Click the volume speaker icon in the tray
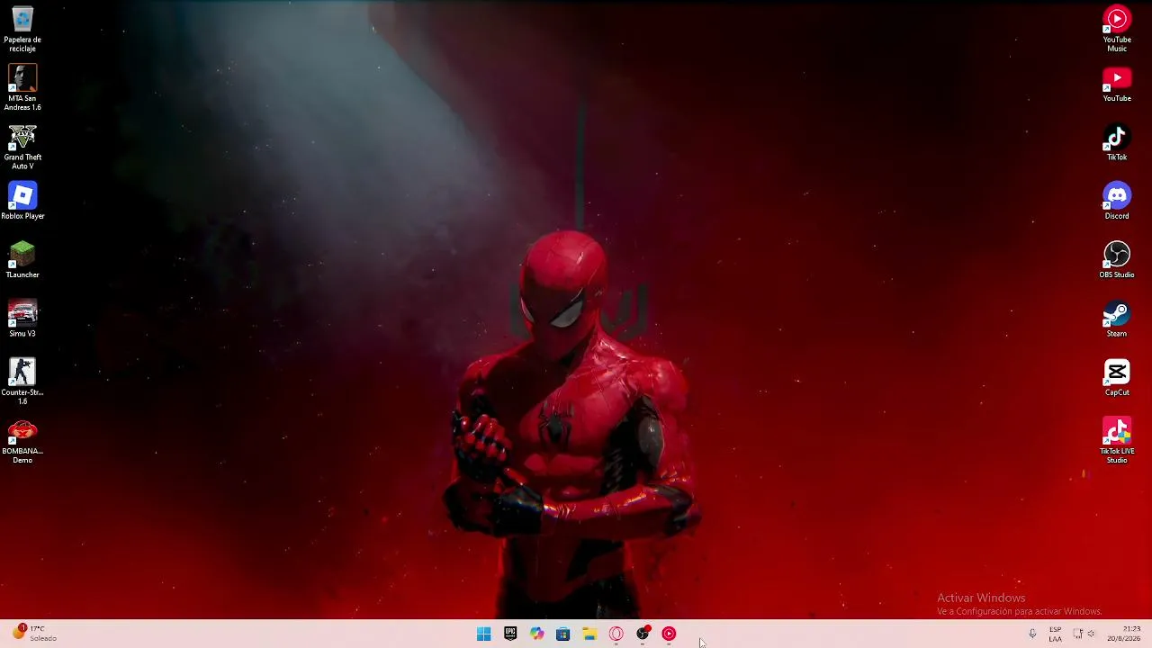 1092,634
